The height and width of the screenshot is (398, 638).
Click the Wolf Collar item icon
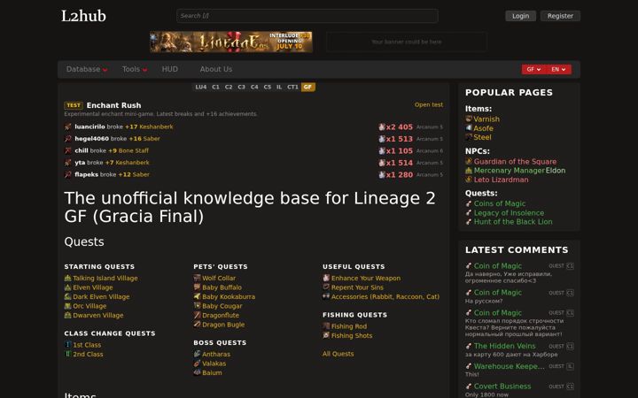pos(197,278)
